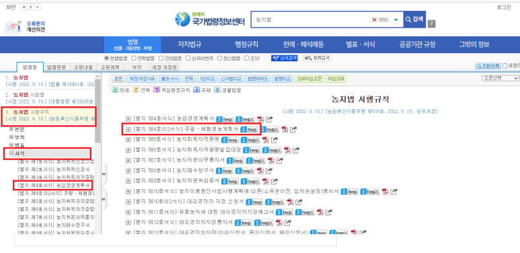The height and width of the screenshot is (253, 520).
Task: Select 근대법령 radio button
Action: coord(161,58)
